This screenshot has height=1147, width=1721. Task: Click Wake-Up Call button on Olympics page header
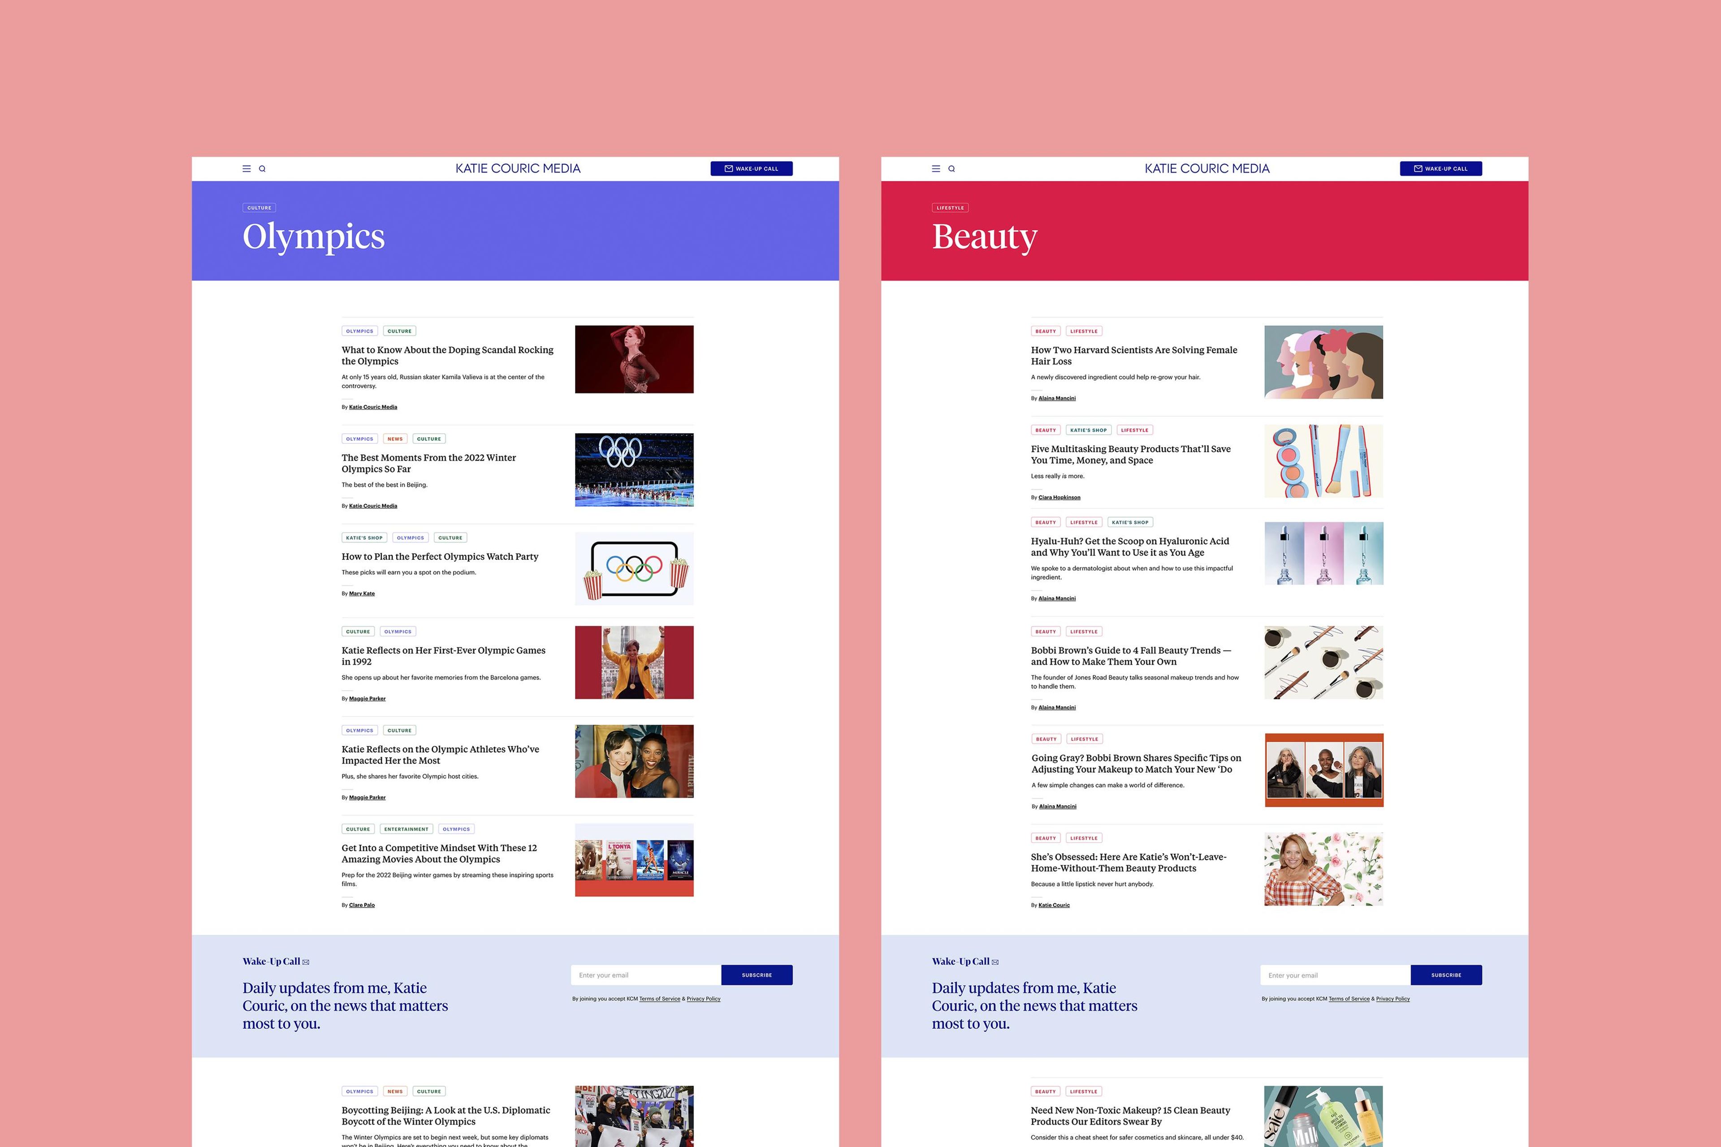click(x=752, y=168)
